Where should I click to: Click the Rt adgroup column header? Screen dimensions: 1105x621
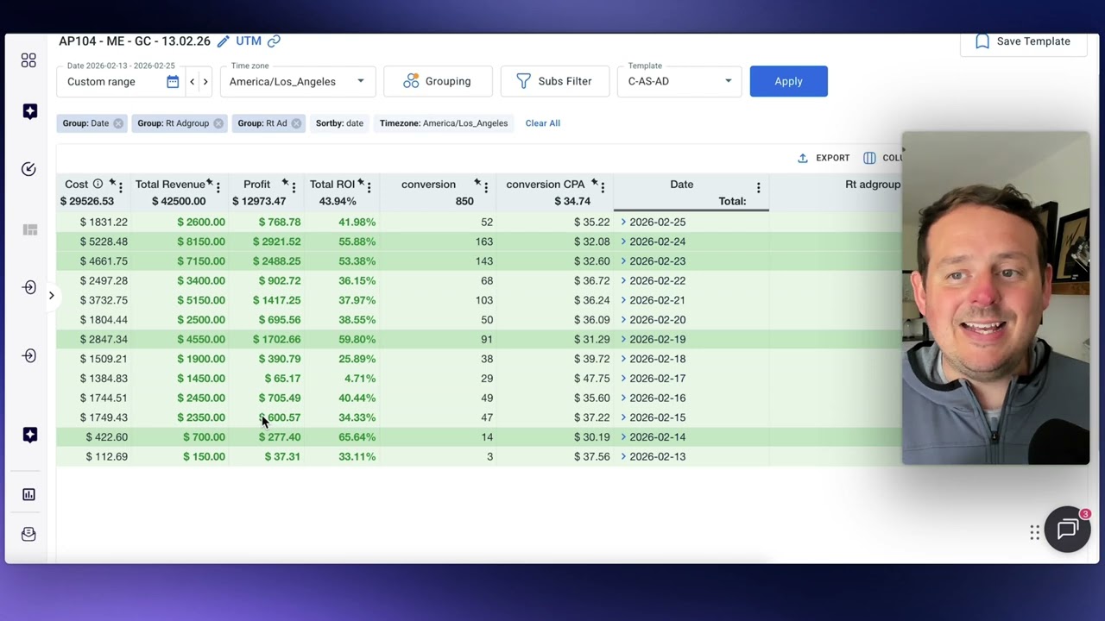click(x=873, y=184)
